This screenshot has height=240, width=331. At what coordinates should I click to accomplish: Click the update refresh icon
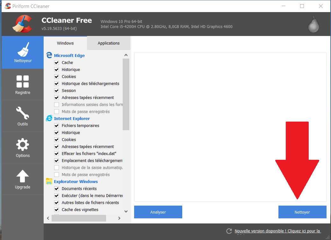click(x=229, y=231)
